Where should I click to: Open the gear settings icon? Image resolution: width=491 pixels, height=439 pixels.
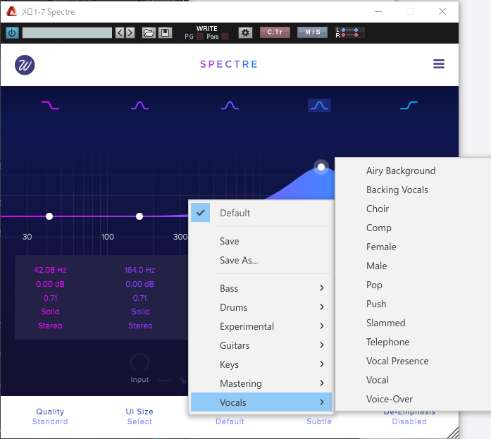click(x=245, y=32)
